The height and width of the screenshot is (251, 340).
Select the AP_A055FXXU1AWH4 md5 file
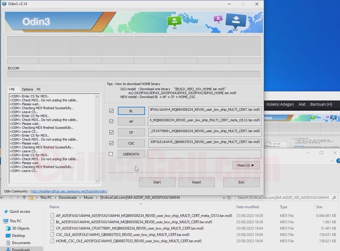click(144, 215)
